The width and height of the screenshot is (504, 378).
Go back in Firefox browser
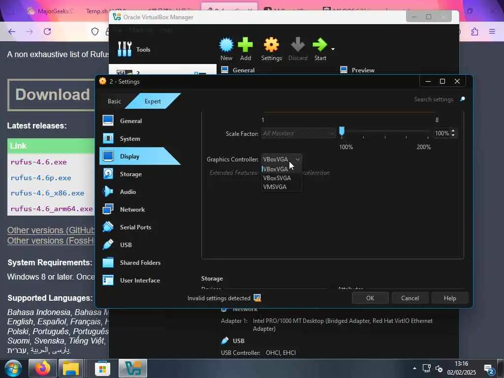coord(12,31)
